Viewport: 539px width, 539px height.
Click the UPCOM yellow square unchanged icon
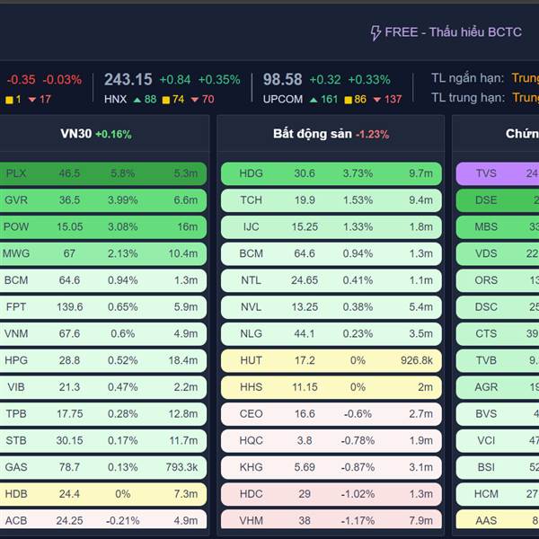tap(348, 100)
